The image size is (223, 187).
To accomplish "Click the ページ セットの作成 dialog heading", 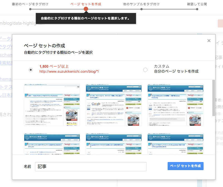I will [44, 46].
